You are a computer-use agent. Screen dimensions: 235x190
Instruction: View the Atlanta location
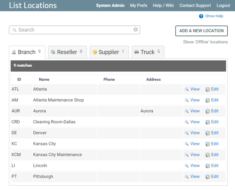[195, 89]
